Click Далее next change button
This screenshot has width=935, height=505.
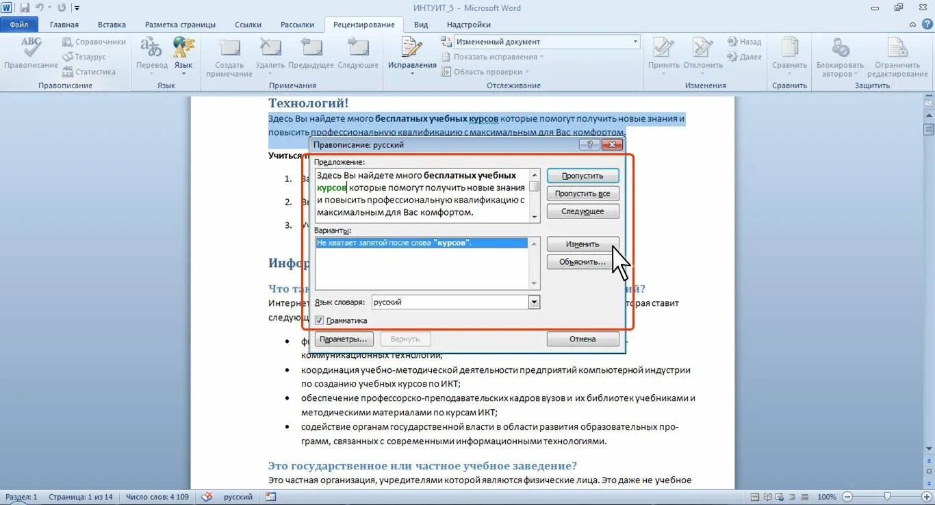(x=745, y=57)
